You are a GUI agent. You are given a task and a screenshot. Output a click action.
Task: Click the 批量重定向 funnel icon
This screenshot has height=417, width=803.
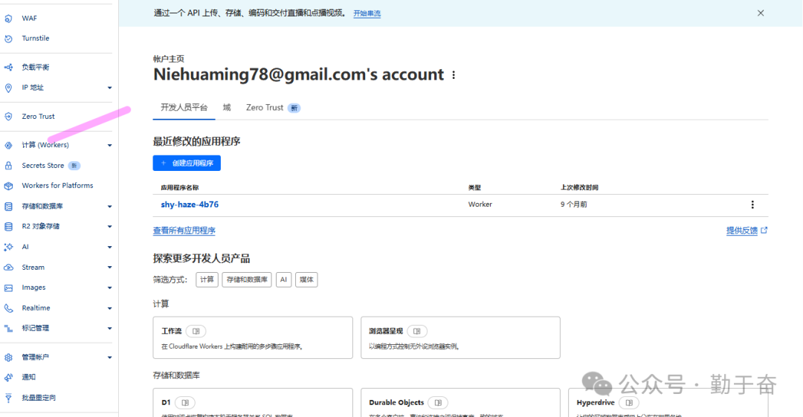(x=8, y=398)
